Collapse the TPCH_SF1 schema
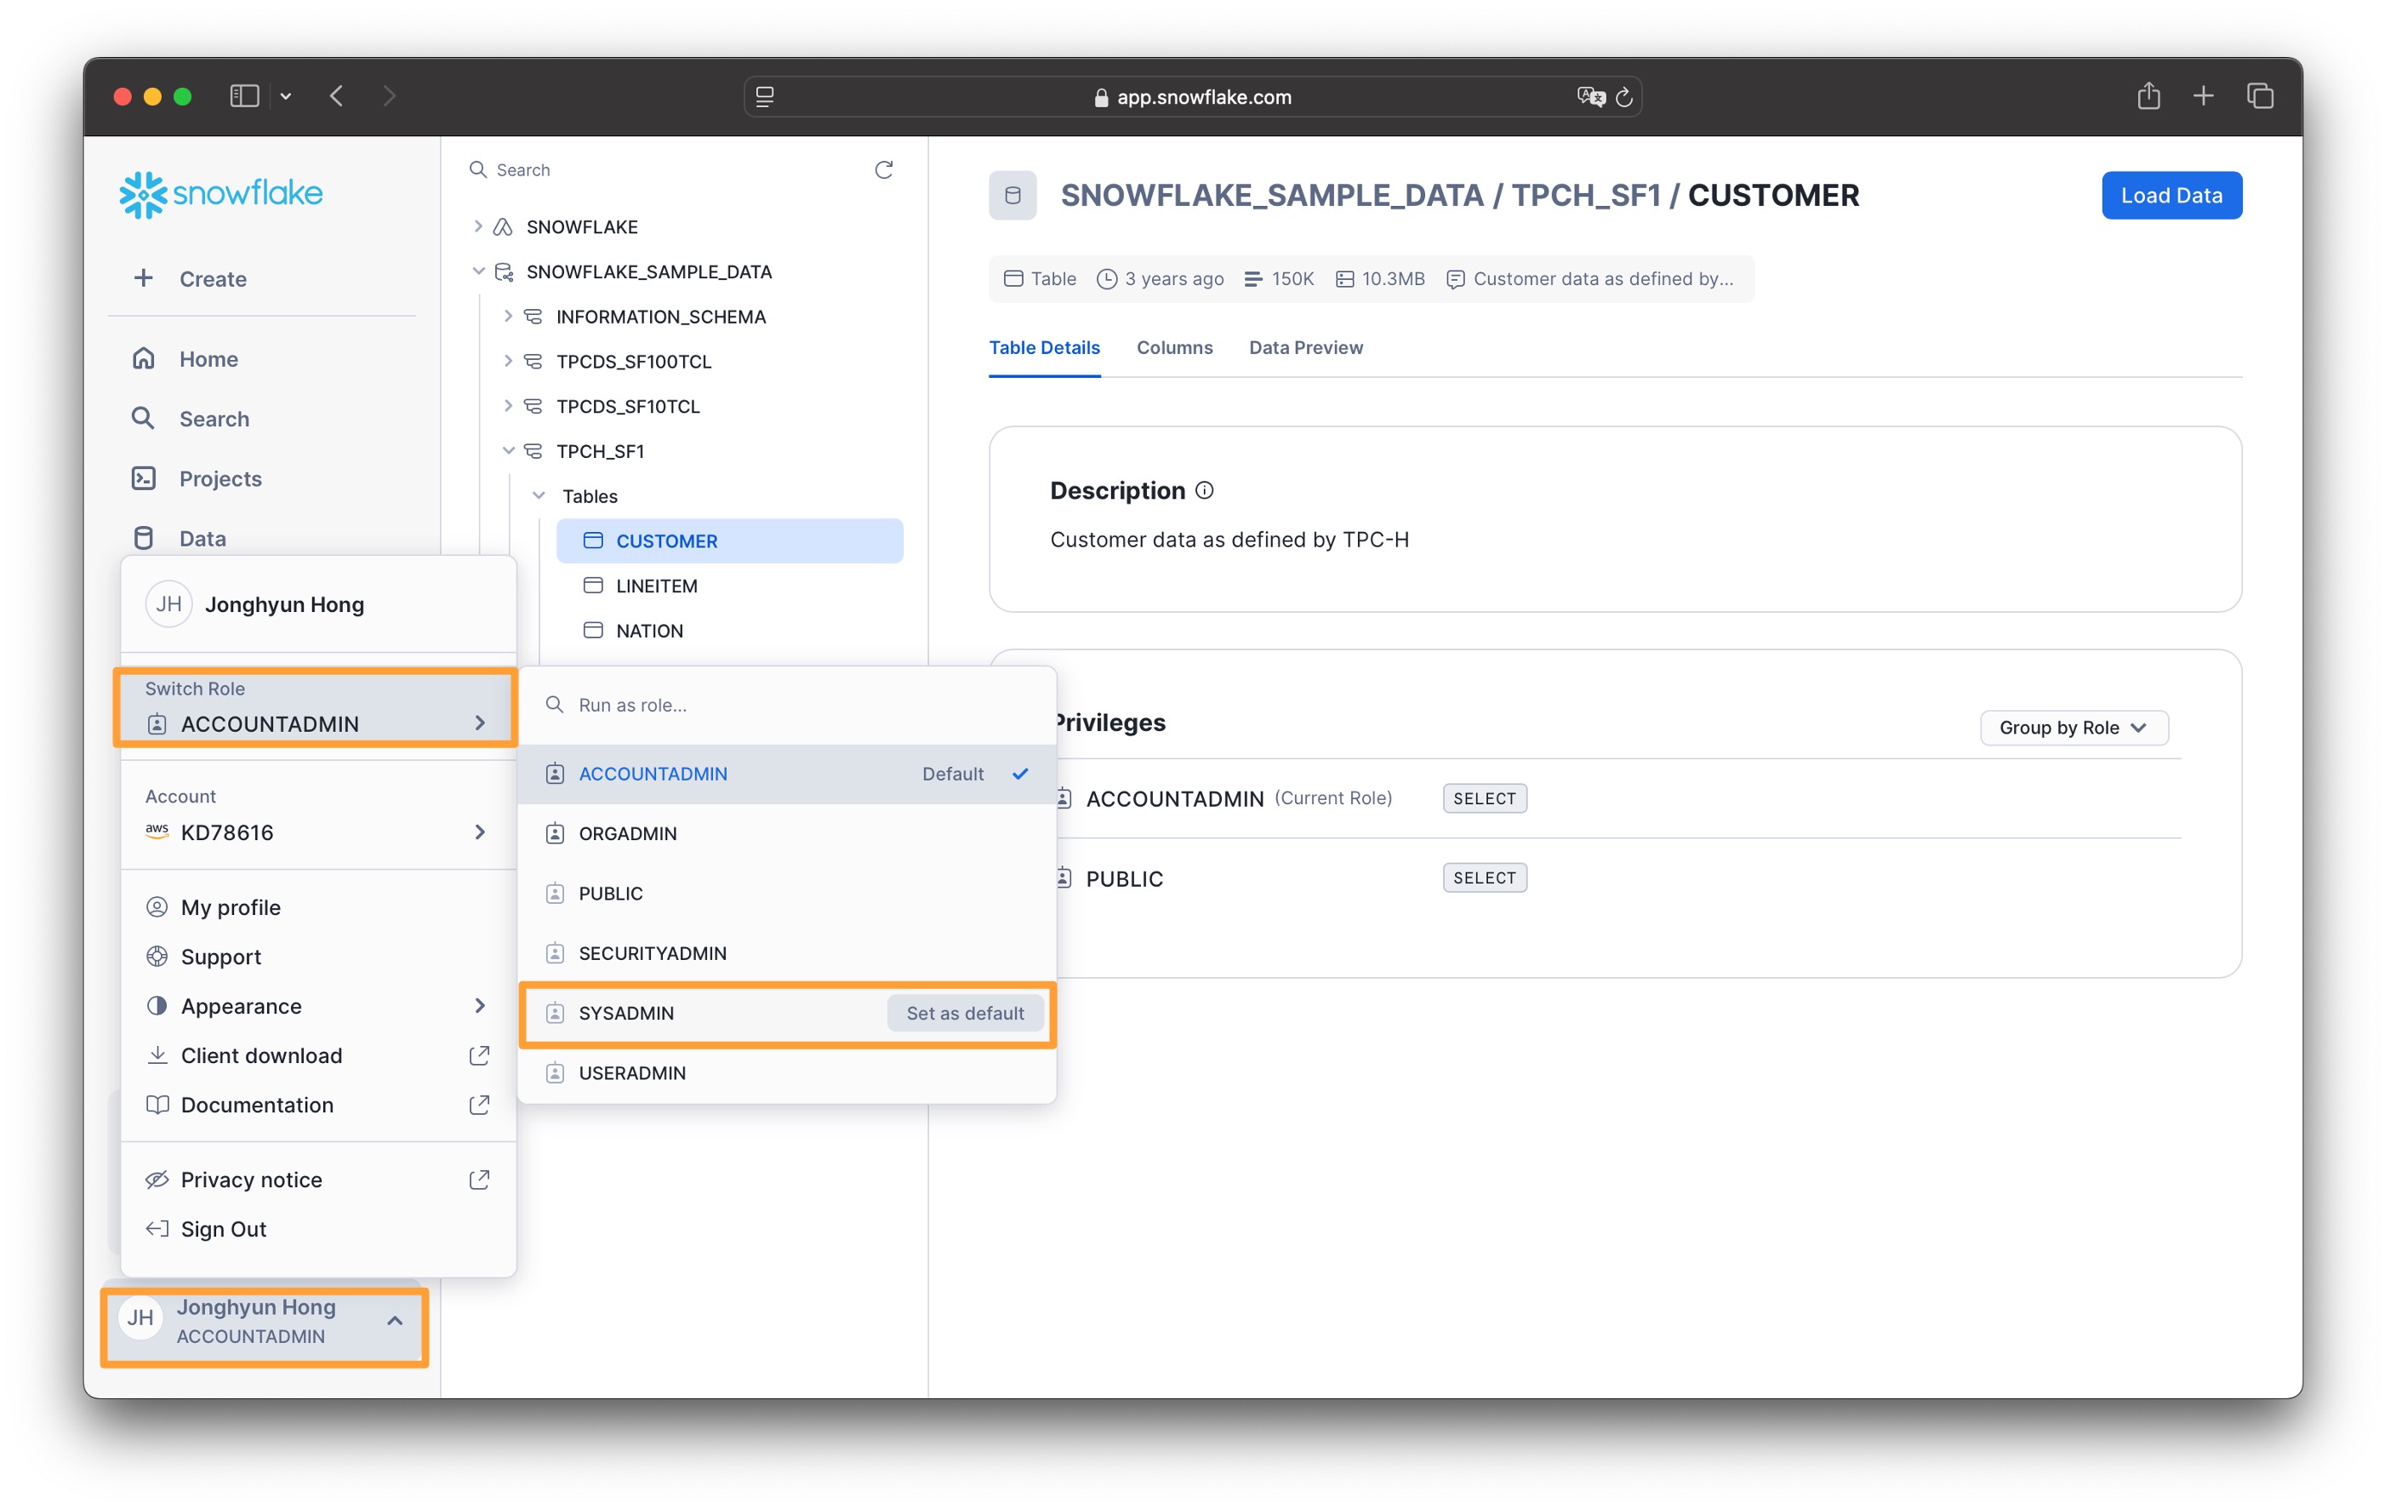 coord(507,451)
